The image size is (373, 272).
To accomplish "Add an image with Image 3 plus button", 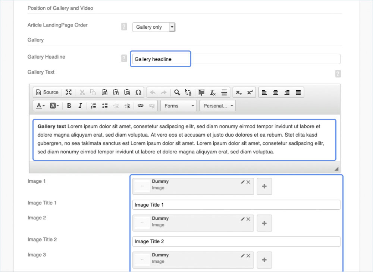I will [x=264, y=260].
